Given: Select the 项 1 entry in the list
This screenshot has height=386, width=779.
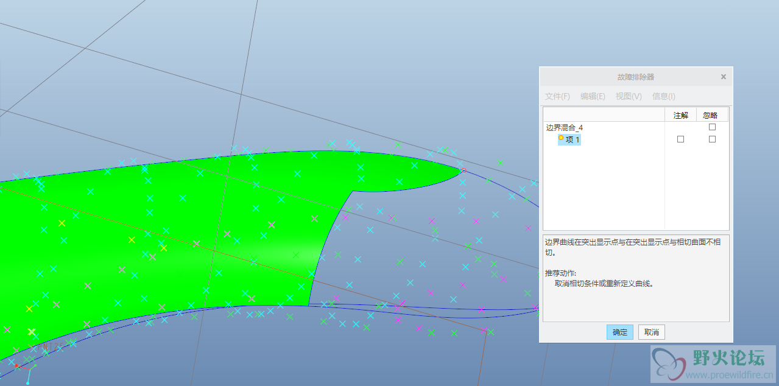Looking at the screenshot, I should click(x=573, y=139).
